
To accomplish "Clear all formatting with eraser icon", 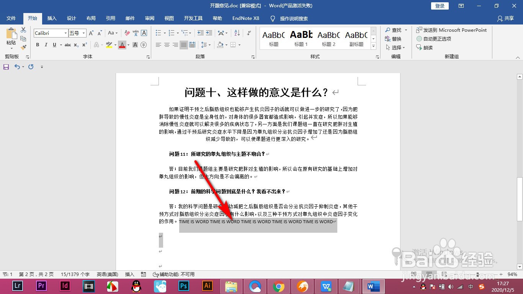I will [126, 33].
